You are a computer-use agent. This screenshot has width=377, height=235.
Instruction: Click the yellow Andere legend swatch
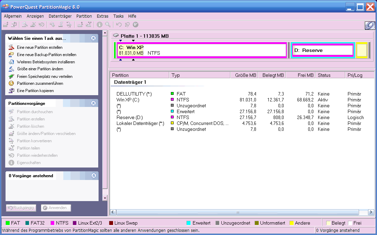(x=292, y=223)
